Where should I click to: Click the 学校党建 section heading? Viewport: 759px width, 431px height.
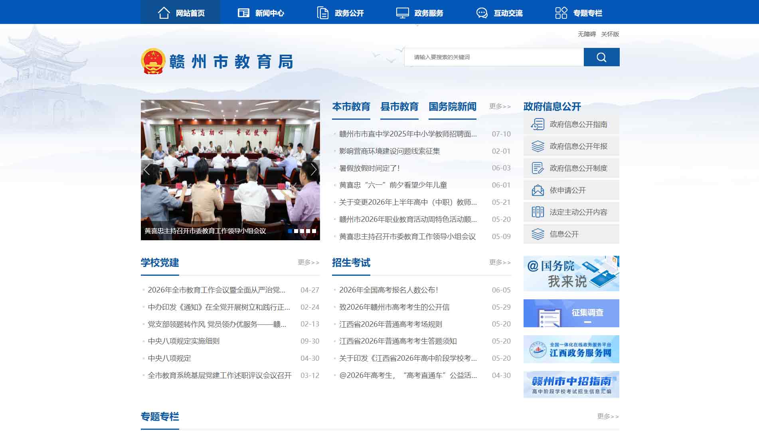click(160, 263)
